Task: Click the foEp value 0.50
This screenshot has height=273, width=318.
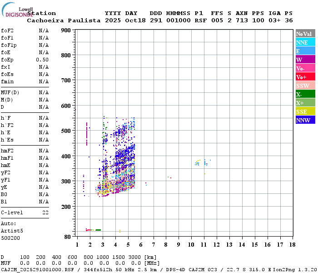Action: [42, 60]
